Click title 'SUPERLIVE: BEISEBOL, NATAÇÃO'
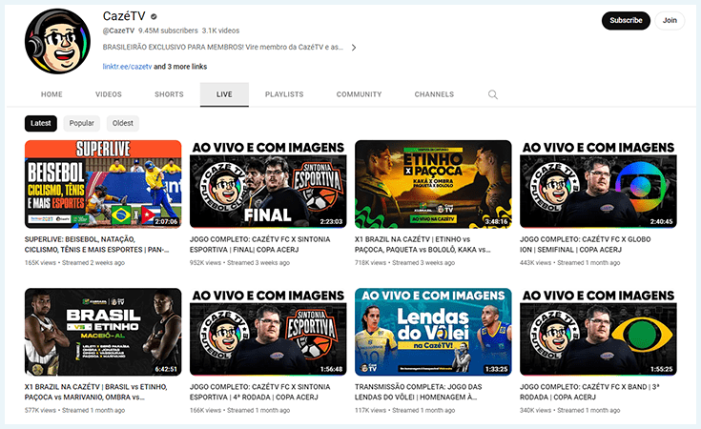Viewport: 701px width, 429px height. (x=97, y=244)
